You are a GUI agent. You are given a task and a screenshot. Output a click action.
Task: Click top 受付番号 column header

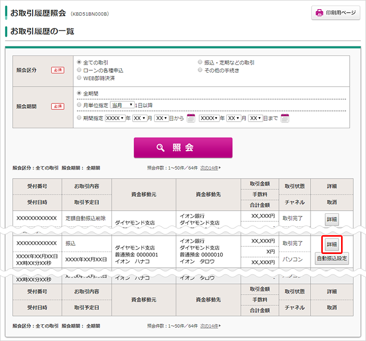[x=37, y=186]
